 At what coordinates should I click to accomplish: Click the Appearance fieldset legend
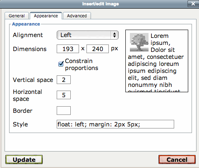[x=26, y=24]
